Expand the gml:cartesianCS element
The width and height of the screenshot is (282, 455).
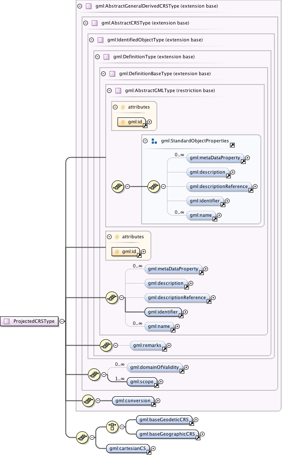click(x=153, y=448)
